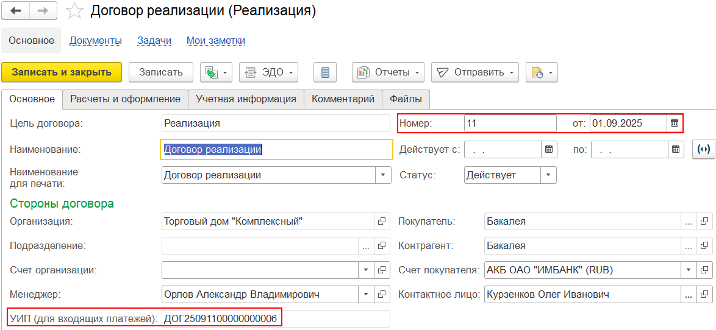Open the create-based-on icon menu

[x=216, y=72]
